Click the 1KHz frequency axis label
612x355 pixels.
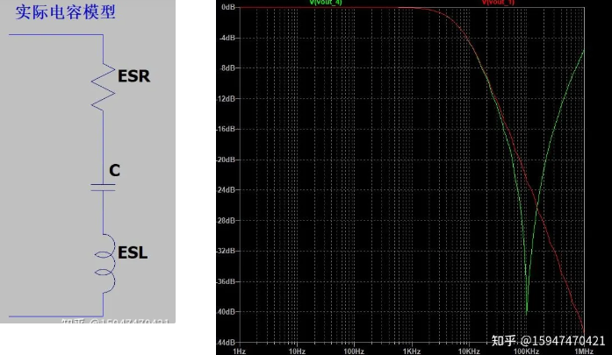(x=412, y=351)
